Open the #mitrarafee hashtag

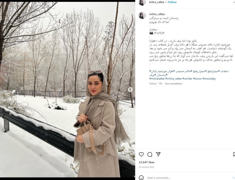(x=157, y=79)
